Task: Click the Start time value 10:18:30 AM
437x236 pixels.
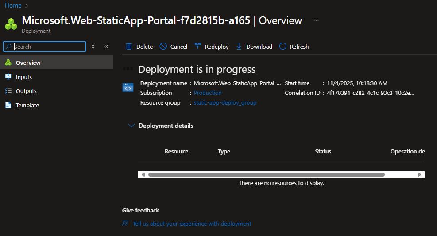Action: (357, 83)
